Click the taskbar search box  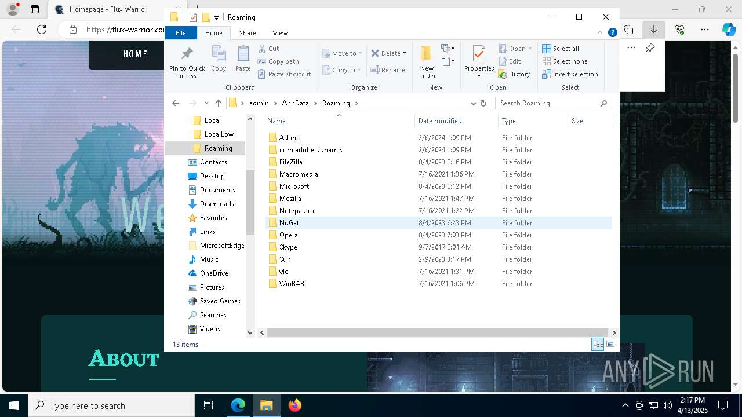point(111,405)
